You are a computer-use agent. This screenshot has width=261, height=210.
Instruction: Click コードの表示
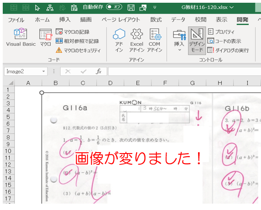[224, 41]
